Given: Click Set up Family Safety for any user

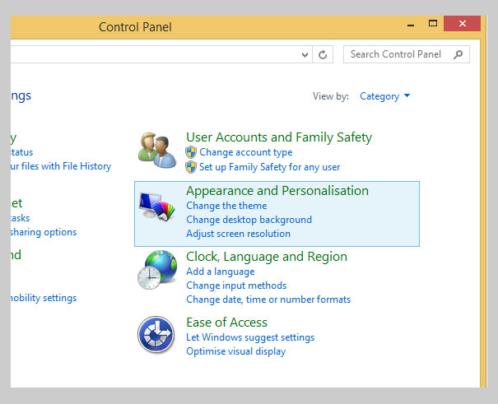Looking at the screenshot, I should coord(269,167).
